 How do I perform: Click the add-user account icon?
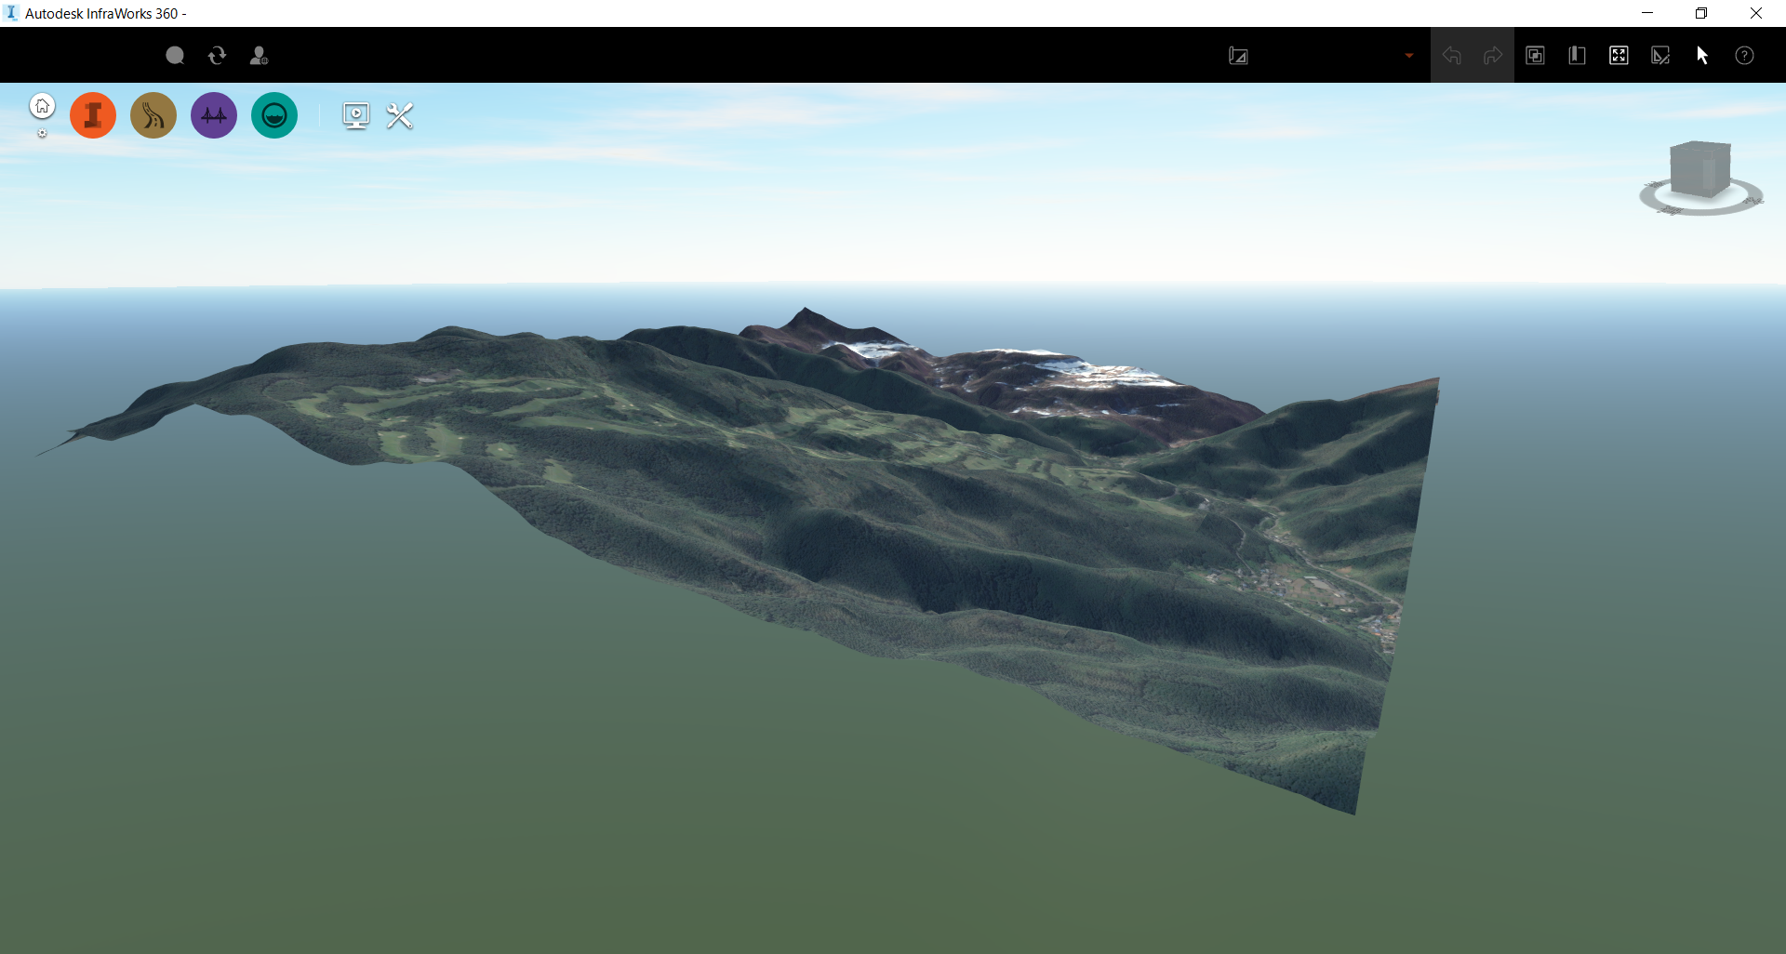pyautogui.click(x=259, y=55)
